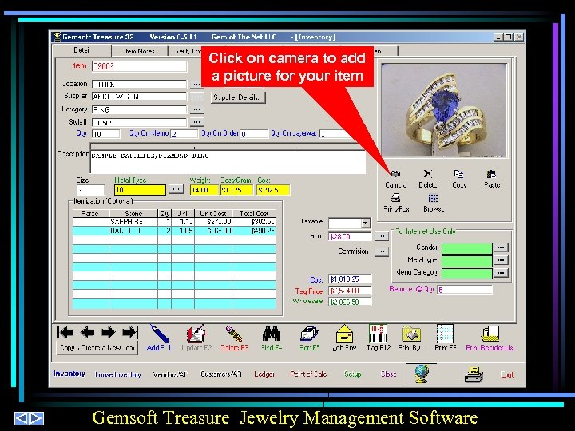Open Supplier lookup ellipsis button
Screen dimensions: 575x431
(197, 97)
